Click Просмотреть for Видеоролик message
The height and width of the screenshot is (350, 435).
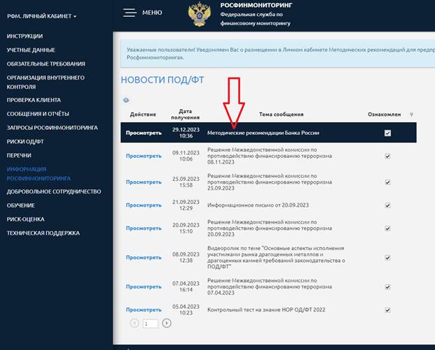pos(144,258)
